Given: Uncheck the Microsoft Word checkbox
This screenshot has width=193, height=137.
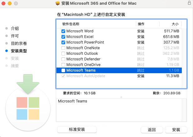Looking at the screenshot, I should point(63,31).
